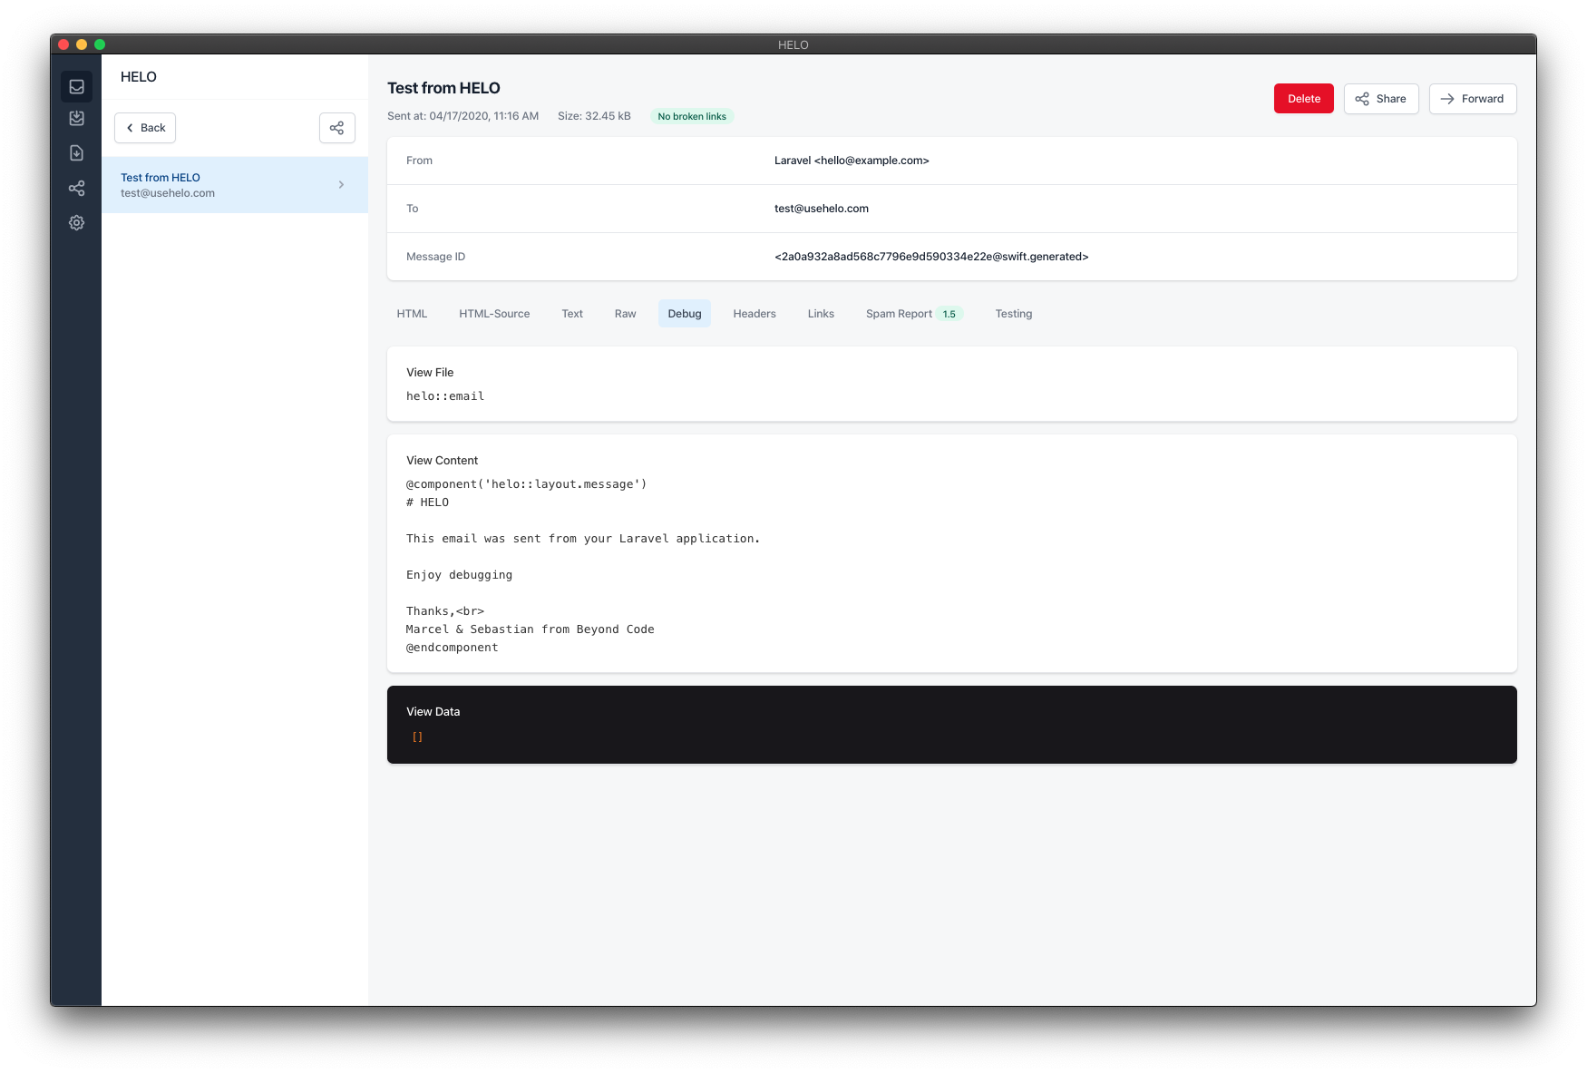Click the @component('helo::layout.message') line
Screen dimensions: 1587x1073
pyautogui.click(x=526, y=484)
